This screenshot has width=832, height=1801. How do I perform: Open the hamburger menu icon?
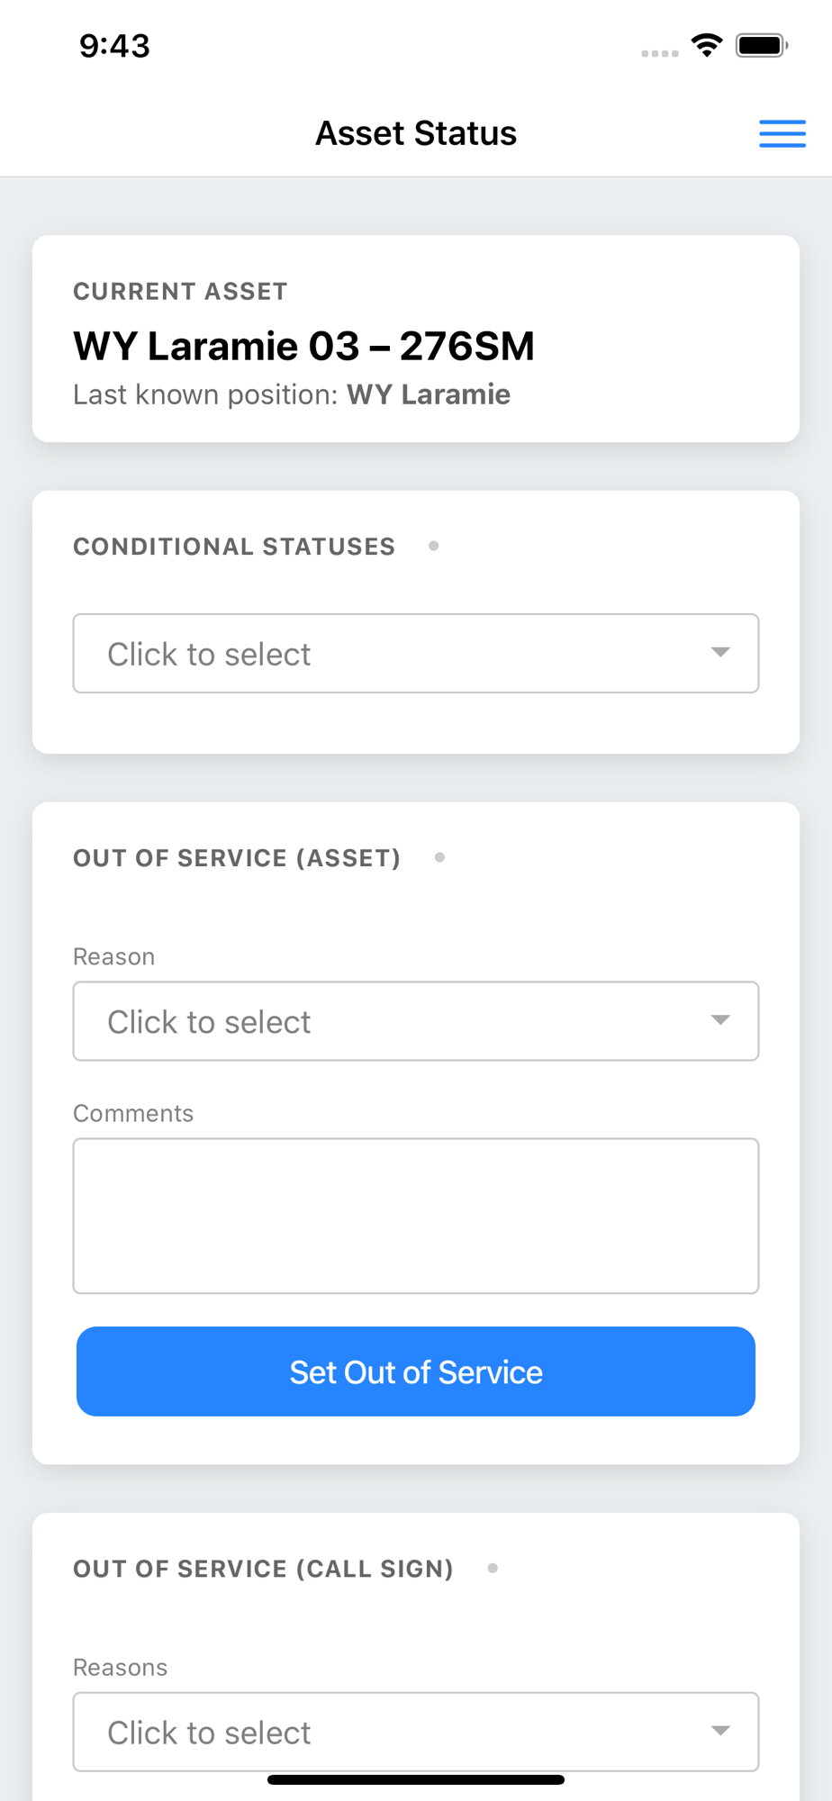click(782, 133)
